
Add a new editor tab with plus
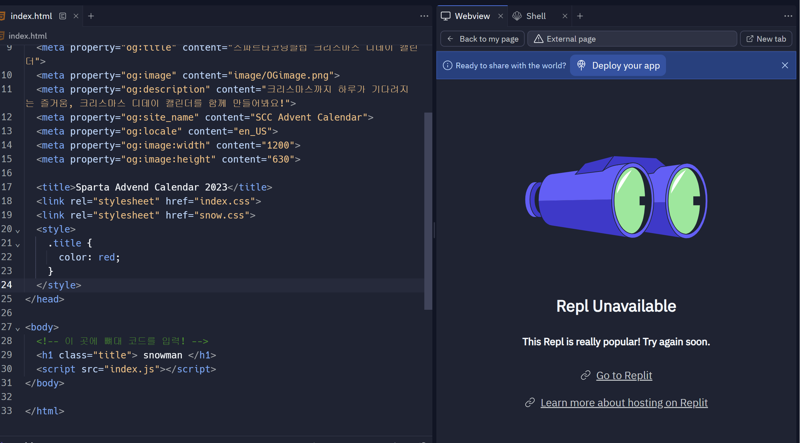(91, 16)
